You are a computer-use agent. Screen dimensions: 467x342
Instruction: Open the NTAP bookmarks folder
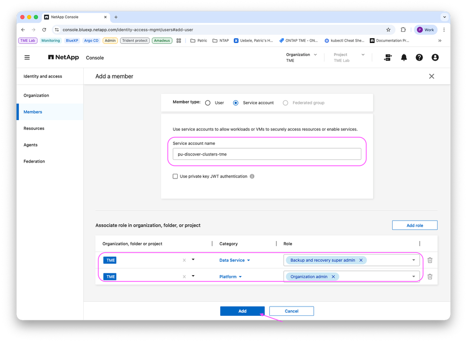[221, 41]
